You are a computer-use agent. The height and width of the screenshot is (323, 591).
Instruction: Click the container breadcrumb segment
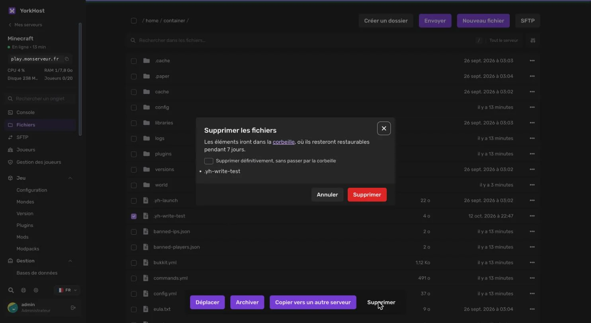click(174, 21)
